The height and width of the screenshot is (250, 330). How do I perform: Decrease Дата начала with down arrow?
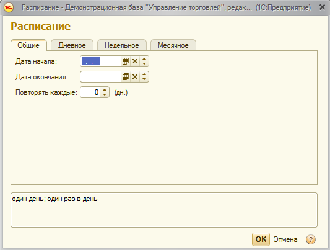click(x=144, y=64)
